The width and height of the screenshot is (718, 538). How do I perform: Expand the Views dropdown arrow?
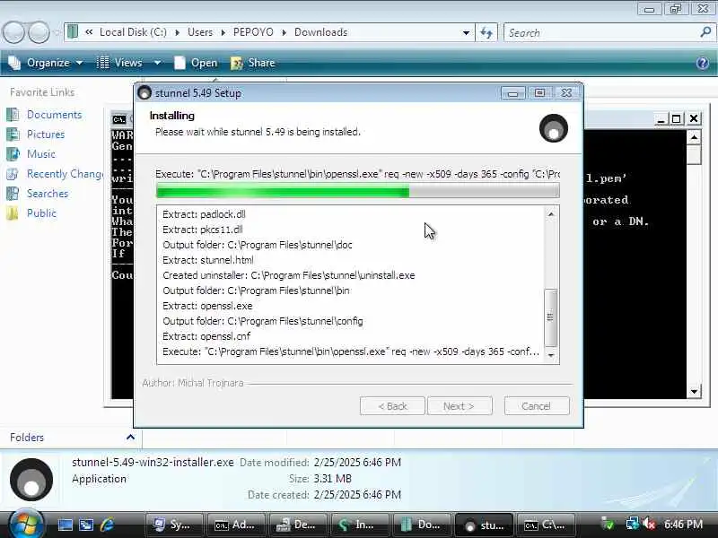click(x=157, y=63)
